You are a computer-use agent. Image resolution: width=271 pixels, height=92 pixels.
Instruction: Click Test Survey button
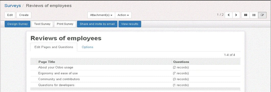42,24
